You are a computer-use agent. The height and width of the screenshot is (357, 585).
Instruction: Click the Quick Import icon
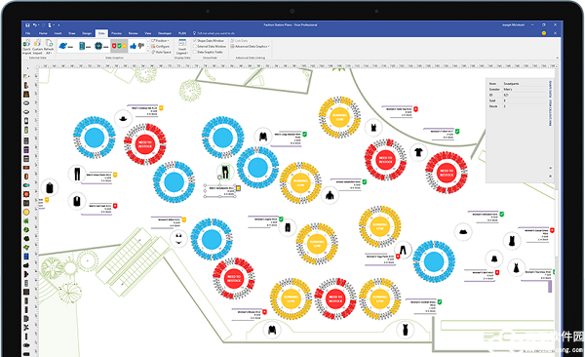(26, 44)
